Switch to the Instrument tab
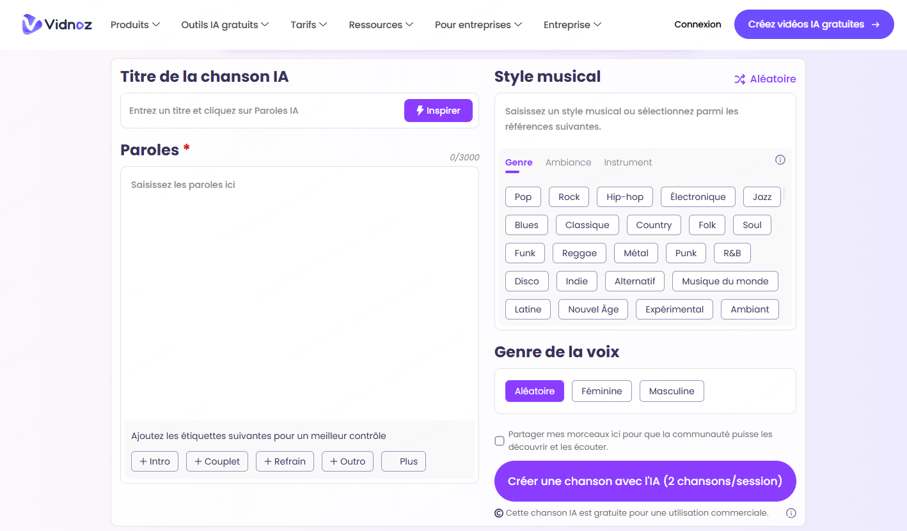The image size is (907, 531). pyautogui.click(x=628, y=162)
